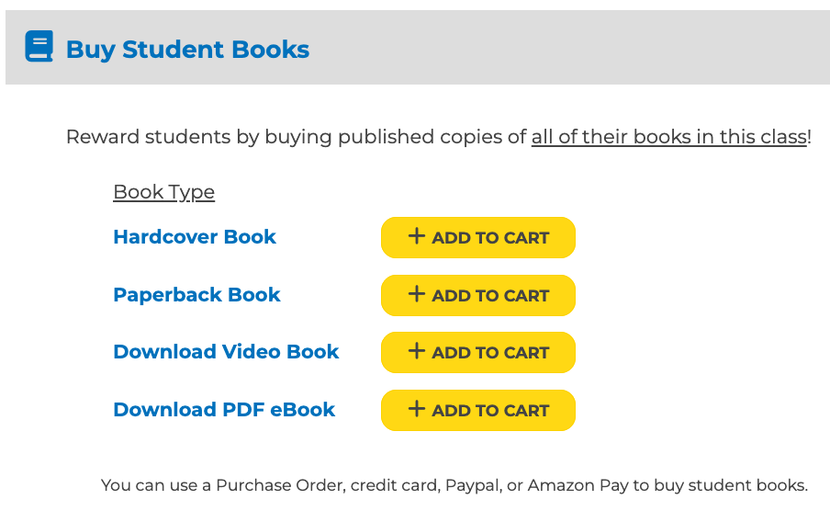Add Download Video Book to cart
This screenshot has width=830, height=511.
(x=478, y=353)
